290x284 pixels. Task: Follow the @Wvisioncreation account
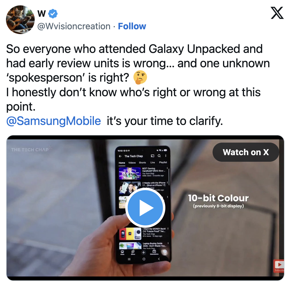(x=132, y=26)
